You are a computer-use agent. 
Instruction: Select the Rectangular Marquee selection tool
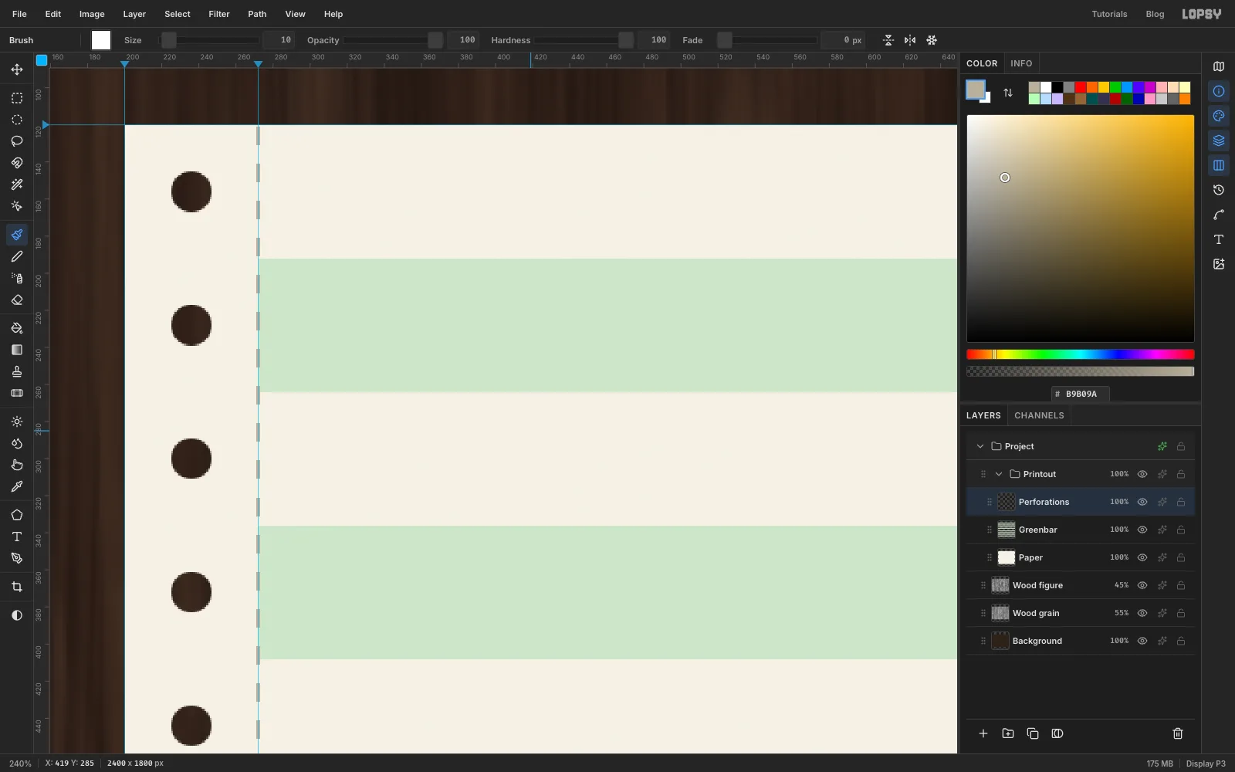coord(17,98)
